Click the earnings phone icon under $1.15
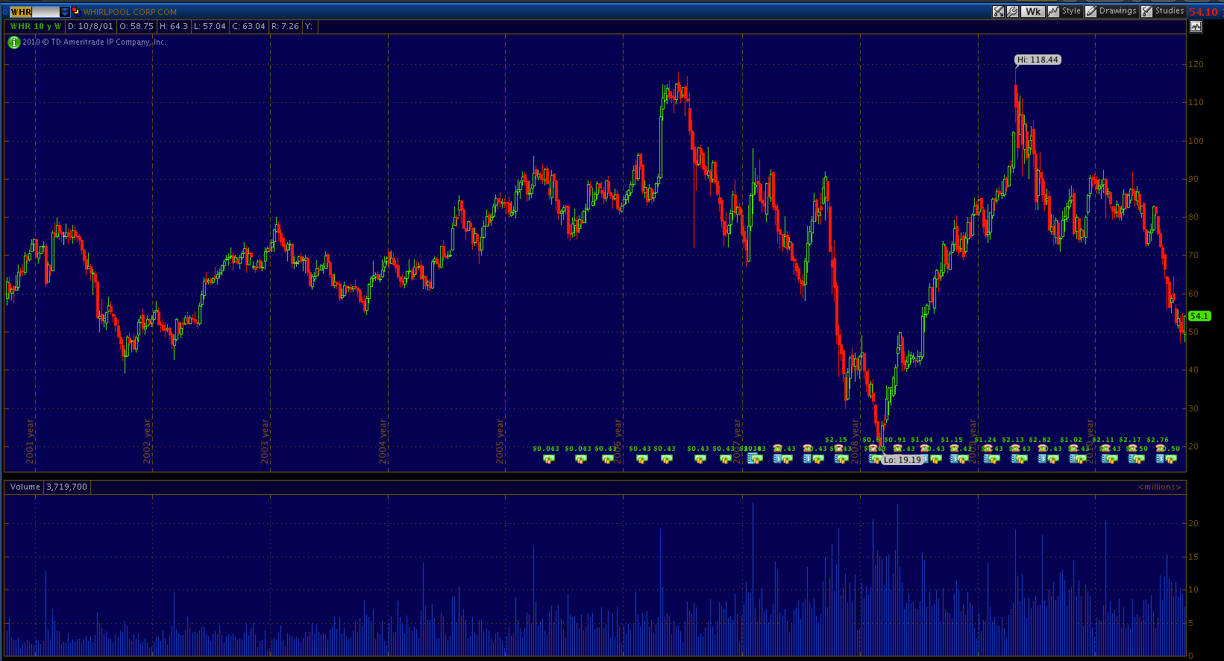The width and height of the screenshot is (1224, 661). click(x=955, y=448)
